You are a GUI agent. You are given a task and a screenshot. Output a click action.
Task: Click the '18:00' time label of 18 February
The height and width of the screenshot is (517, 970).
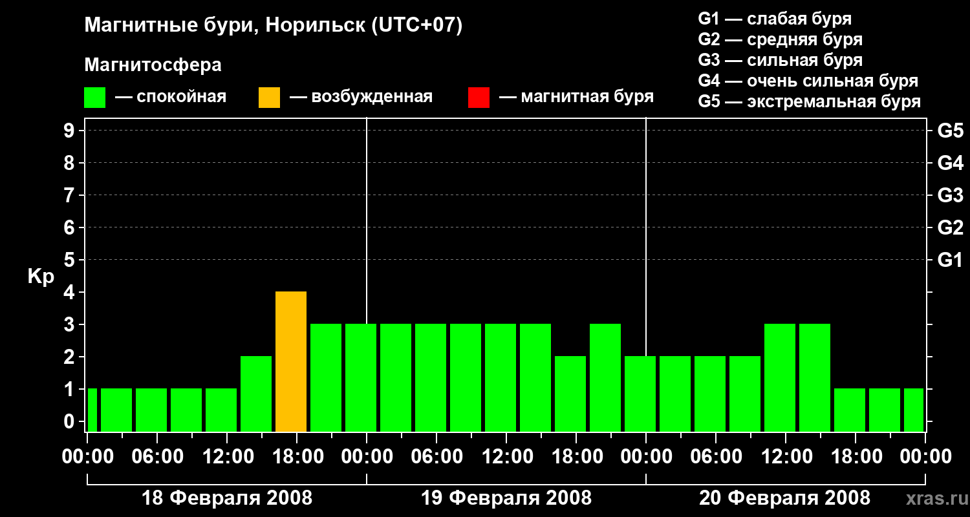tap(297, 457)
